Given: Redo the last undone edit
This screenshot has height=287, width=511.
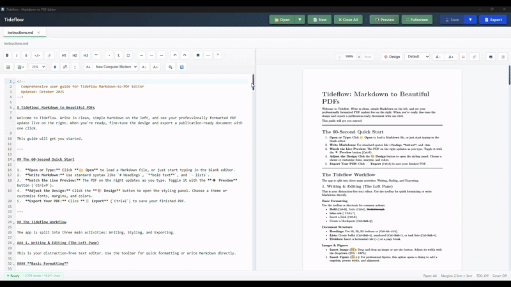Looking at the screenshot, I should [185, 55].
